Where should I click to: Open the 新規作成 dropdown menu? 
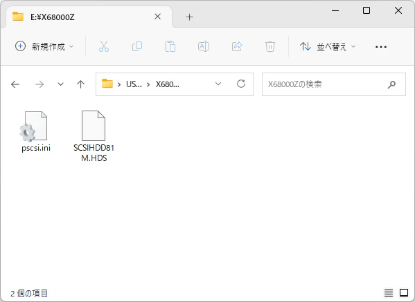point(44,46)
